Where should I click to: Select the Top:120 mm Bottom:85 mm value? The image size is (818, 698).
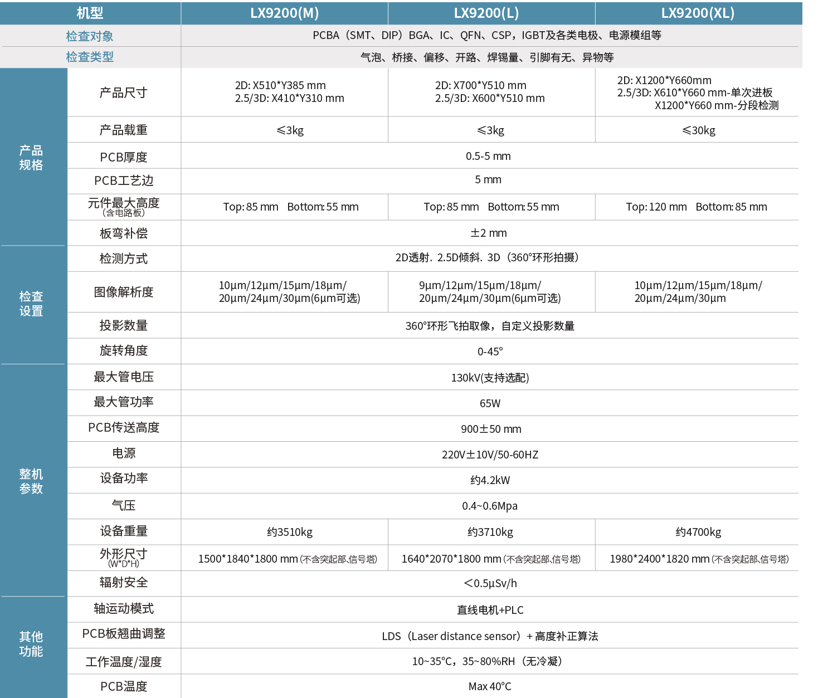pyautogui.click(x=697, y=207)
